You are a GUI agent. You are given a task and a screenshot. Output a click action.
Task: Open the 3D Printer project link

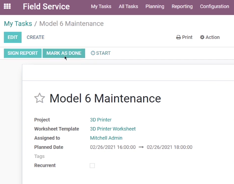pyautogui.click(x=101, y=120)
